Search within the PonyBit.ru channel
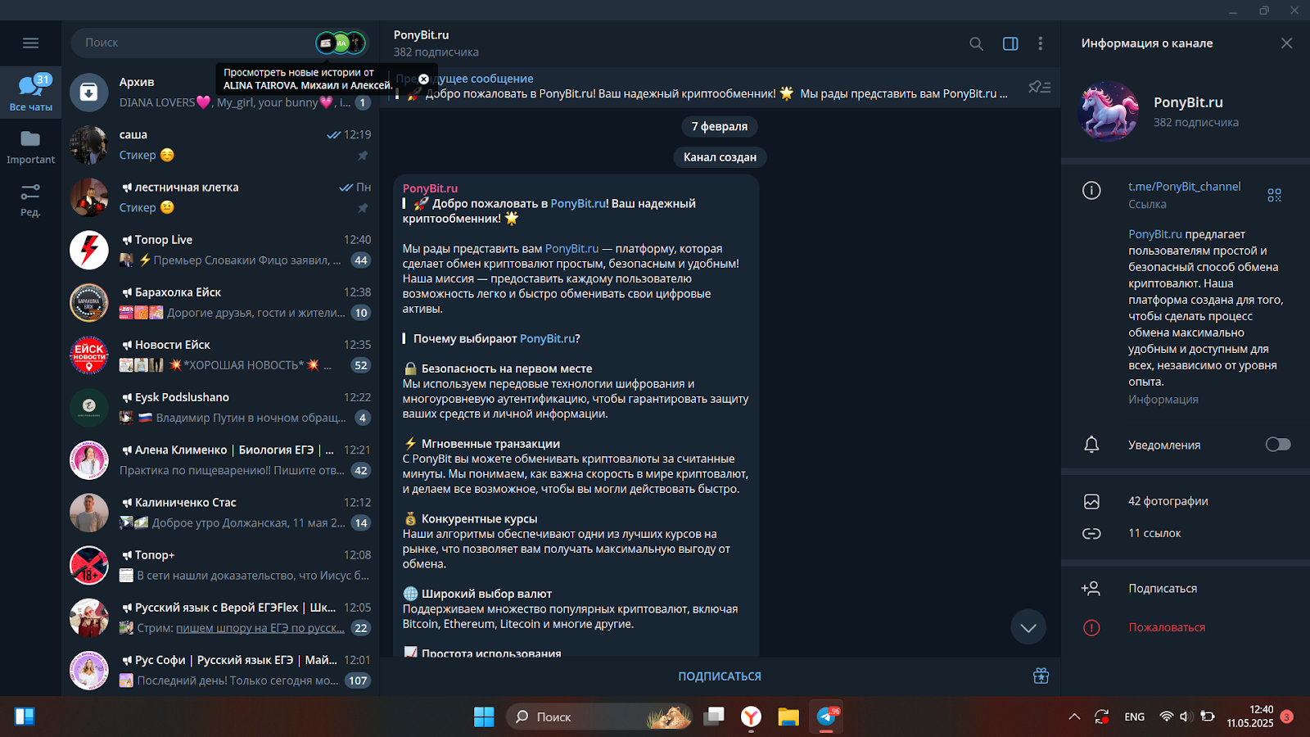This screenshot has width=1310, height=737. click(976, 43)
